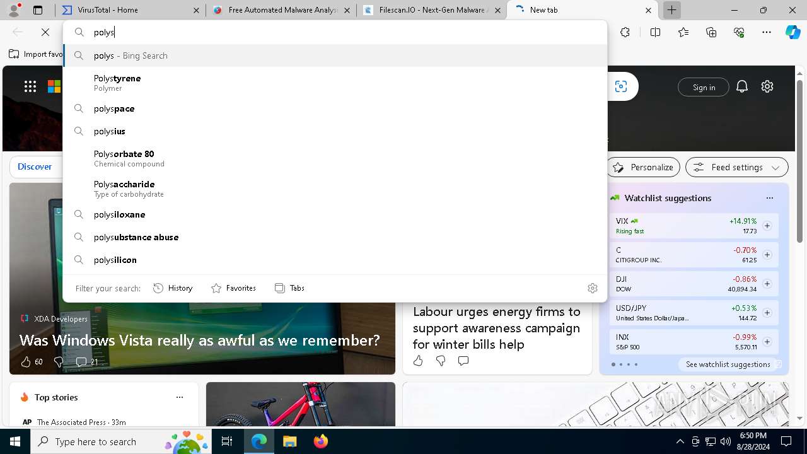
Task: Open comments on the Labour energy article
Action: 463,361
